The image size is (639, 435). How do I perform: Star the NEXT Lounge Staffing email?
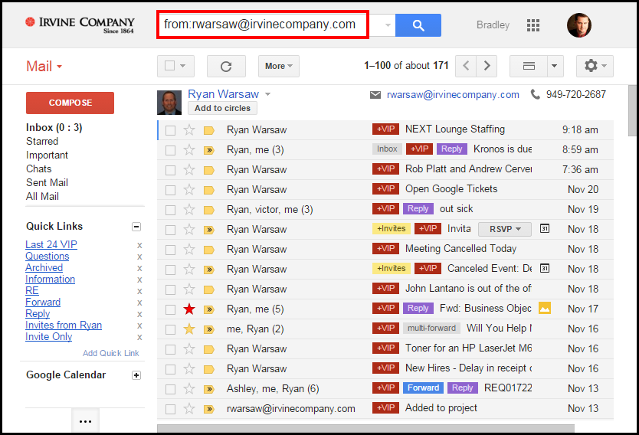tap(189, 130)
